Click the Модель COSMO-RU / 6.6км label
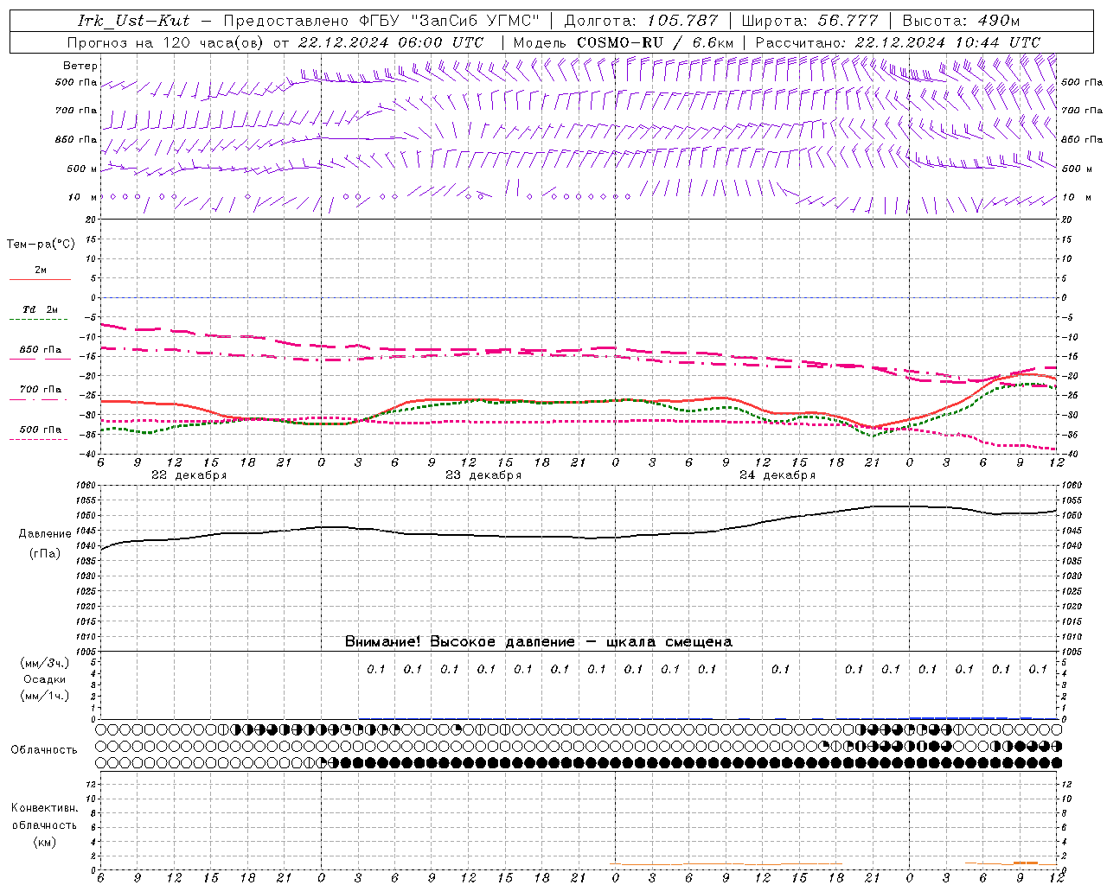The width and height of the screenshot is (1107, 885). pos(624,42)
